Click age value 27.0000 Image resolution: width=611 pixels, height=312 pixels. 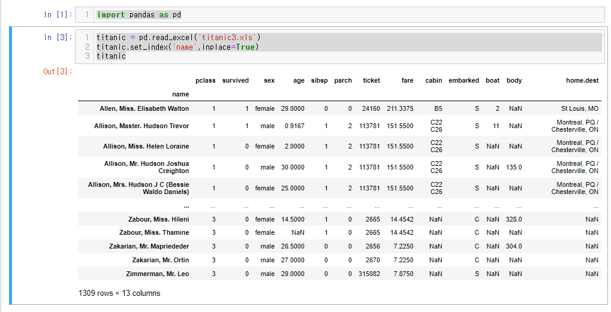point(293,260)
